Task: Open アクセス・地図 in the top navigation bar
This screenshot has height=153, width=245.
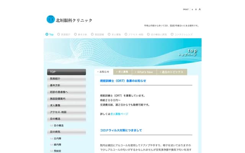Action: (x=134, y=34)
